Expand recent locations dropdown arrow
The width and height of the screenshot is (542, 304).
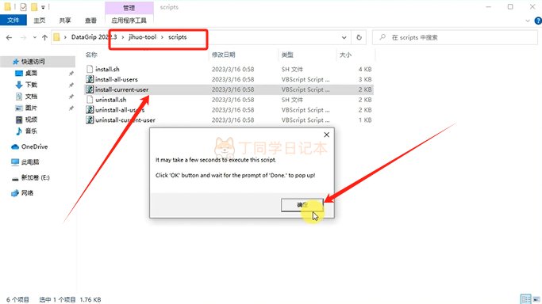pyautogui.click(x=35, y=37)
